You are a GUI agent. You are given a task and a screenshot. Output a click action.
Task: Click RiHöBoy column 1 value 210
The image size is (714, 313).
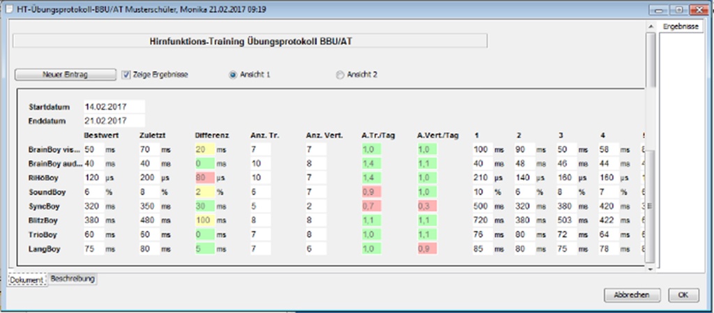(x=483, y=178)
